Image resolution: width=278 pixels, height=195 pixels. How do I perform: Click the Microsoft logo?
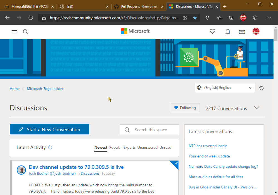(135, 31)
